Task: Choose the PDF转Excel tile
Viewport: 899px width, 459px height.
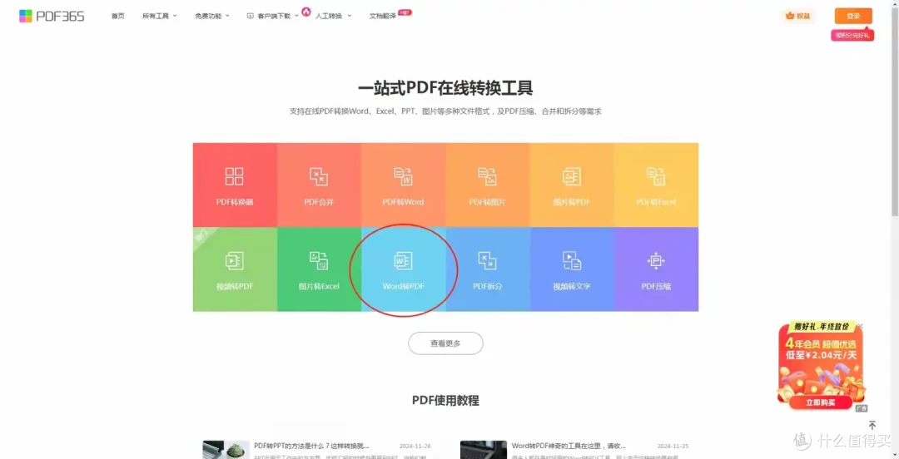Action: [657, 185]
